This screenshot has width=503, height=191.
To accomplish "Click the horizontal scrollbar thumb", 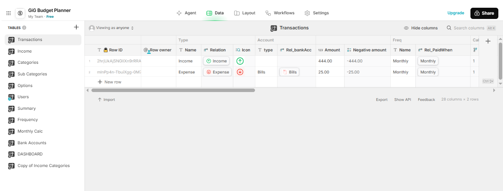I will pos(173,90).
